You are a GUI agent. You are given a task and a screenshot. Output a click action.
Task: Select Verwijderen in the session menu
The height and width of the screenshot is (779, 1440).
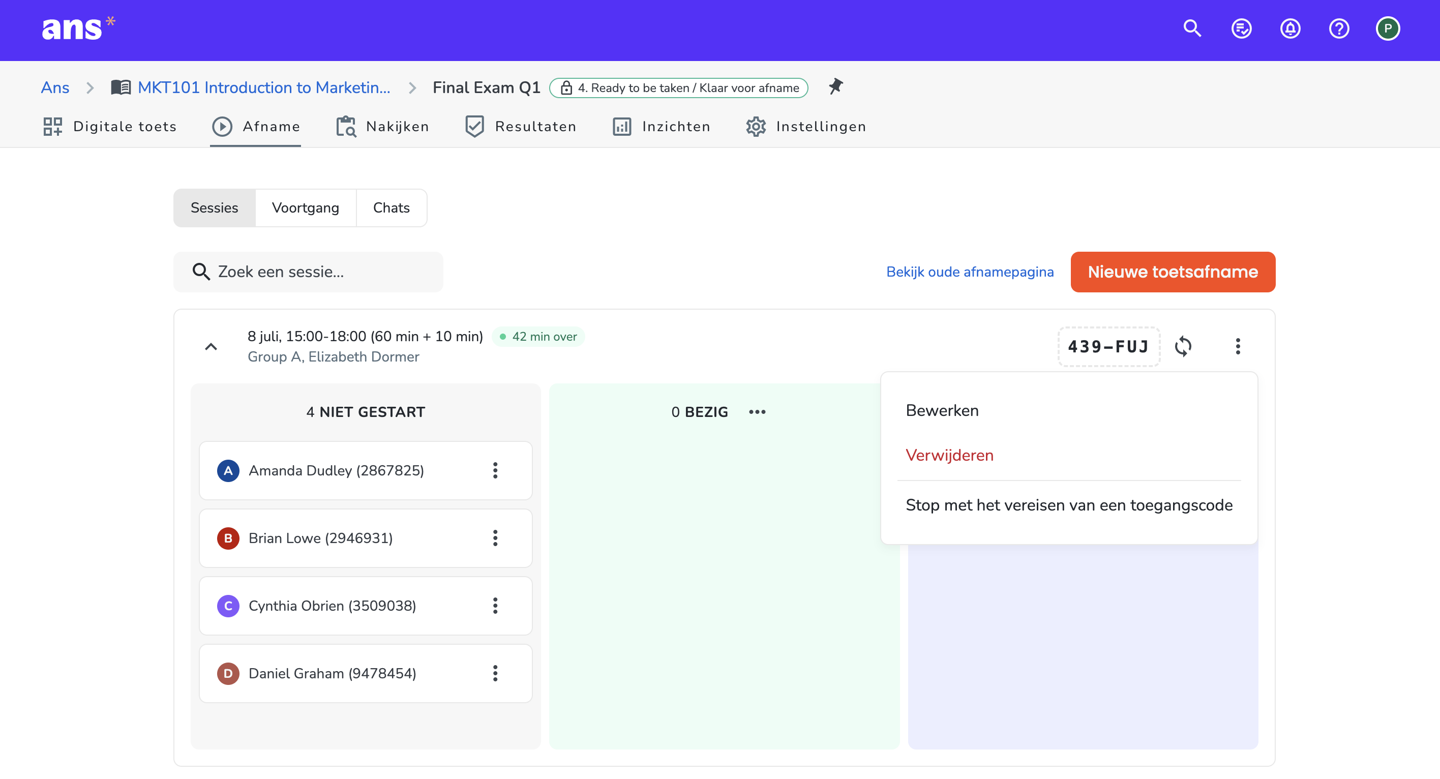point(949,456)
